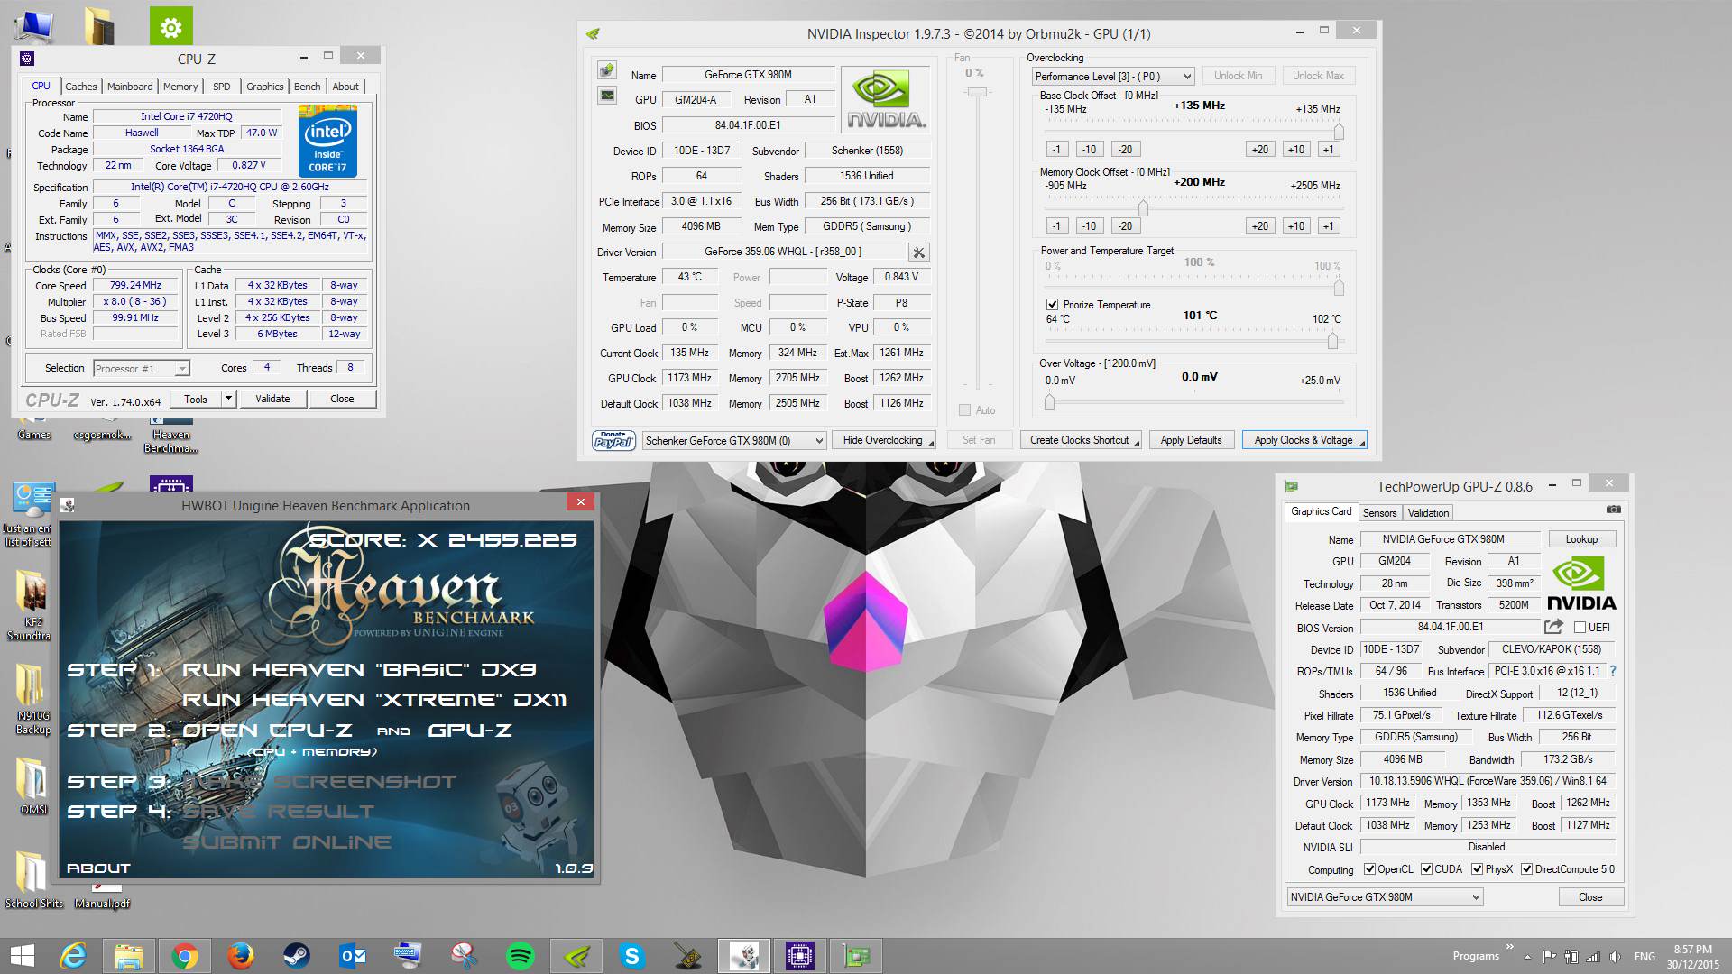Click the PayPal Donate icon in NVIDIA Inspector
The image size is (1732, 974).
613,440
